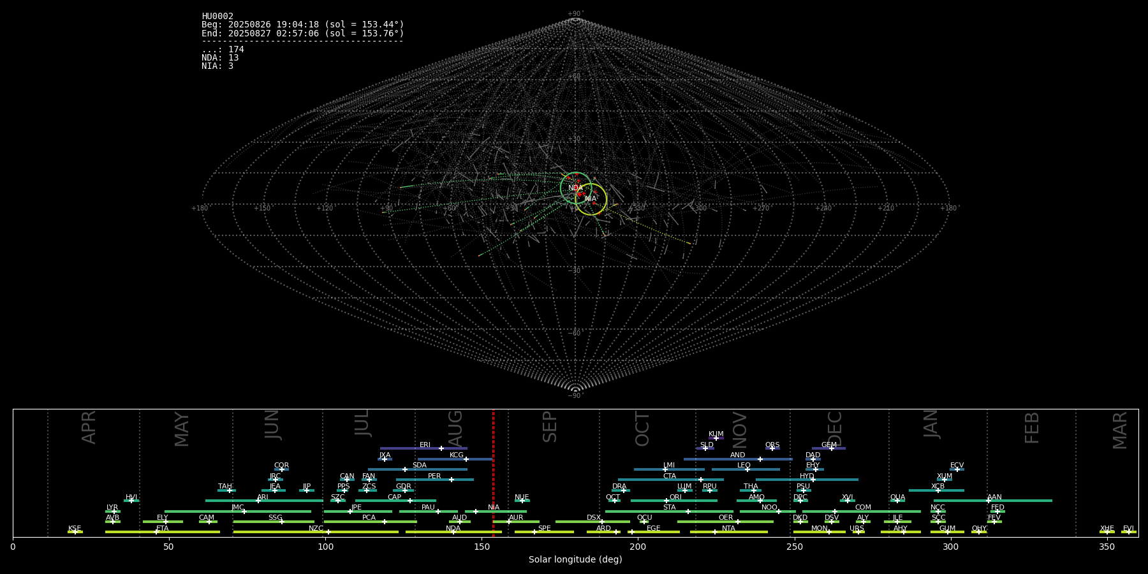The width and height of the screenshot is (1148, 574).
Task: Click the NIA bar in the timeline
Action: click(x=496, y=511)
